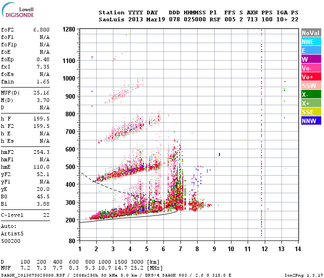Viewport: 324px width, 278px height.
Task: Select the X- legend swatch
Action: pyautogui.click(x=311, y=95)
